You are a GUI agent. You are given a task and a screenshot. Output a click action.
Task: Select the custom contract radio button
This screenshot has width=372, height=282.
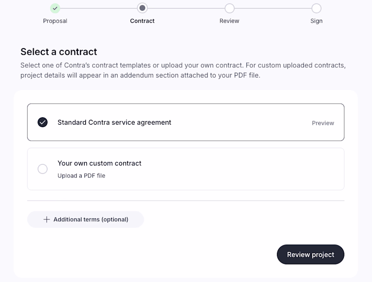pos(43,169)
